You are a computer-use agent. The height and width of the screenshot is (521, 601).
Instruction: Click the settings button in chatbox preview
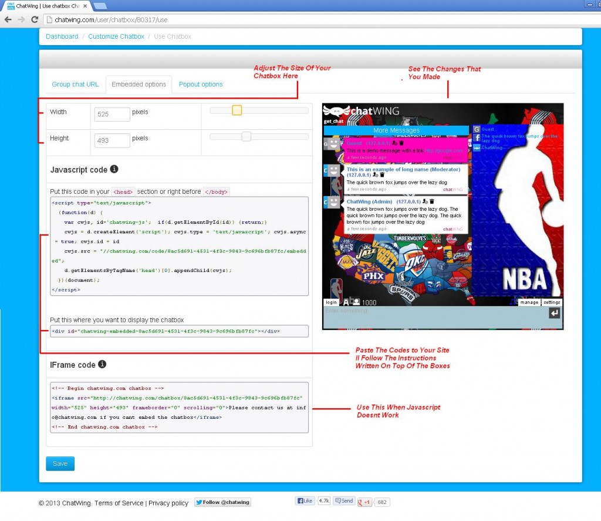click(x=552, y=302)
